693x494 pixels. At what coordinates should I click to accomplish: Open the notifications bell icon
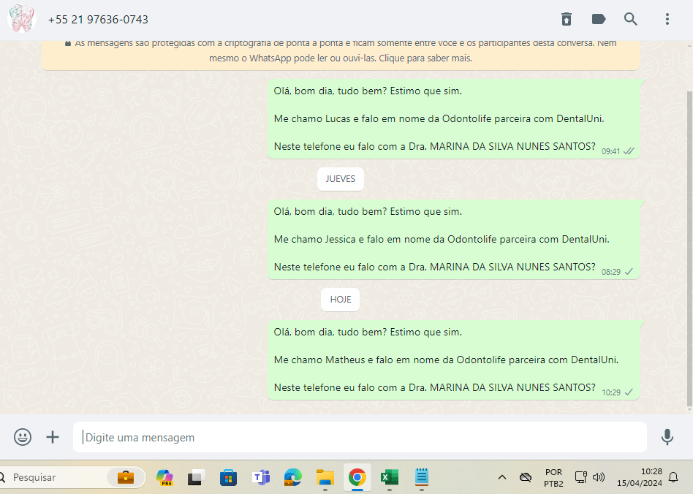click(673, 477)
